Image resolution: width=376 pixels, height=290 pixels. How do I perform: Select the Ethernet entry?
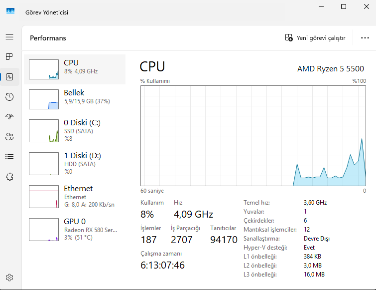(x=75, y=197)
